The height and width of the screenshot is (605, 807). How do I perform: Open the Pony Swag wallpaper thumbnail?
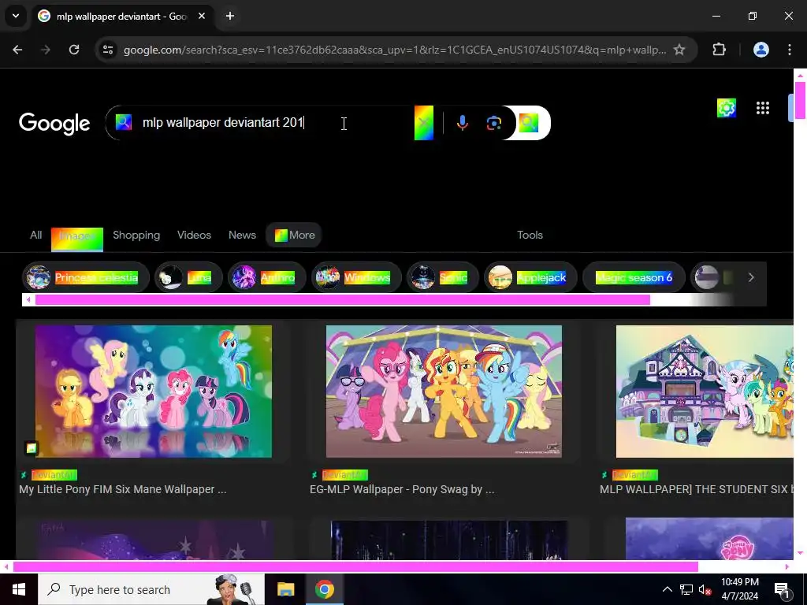(444, 391)
